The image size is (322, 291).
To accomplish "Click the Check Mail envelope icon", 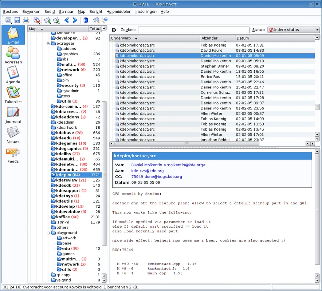I will (x=37, y=20).
